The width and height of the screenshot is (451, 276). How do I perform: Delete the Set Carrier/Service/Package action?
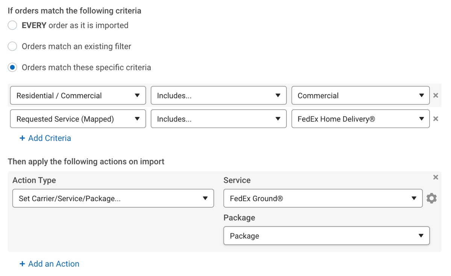pos(436,177)
